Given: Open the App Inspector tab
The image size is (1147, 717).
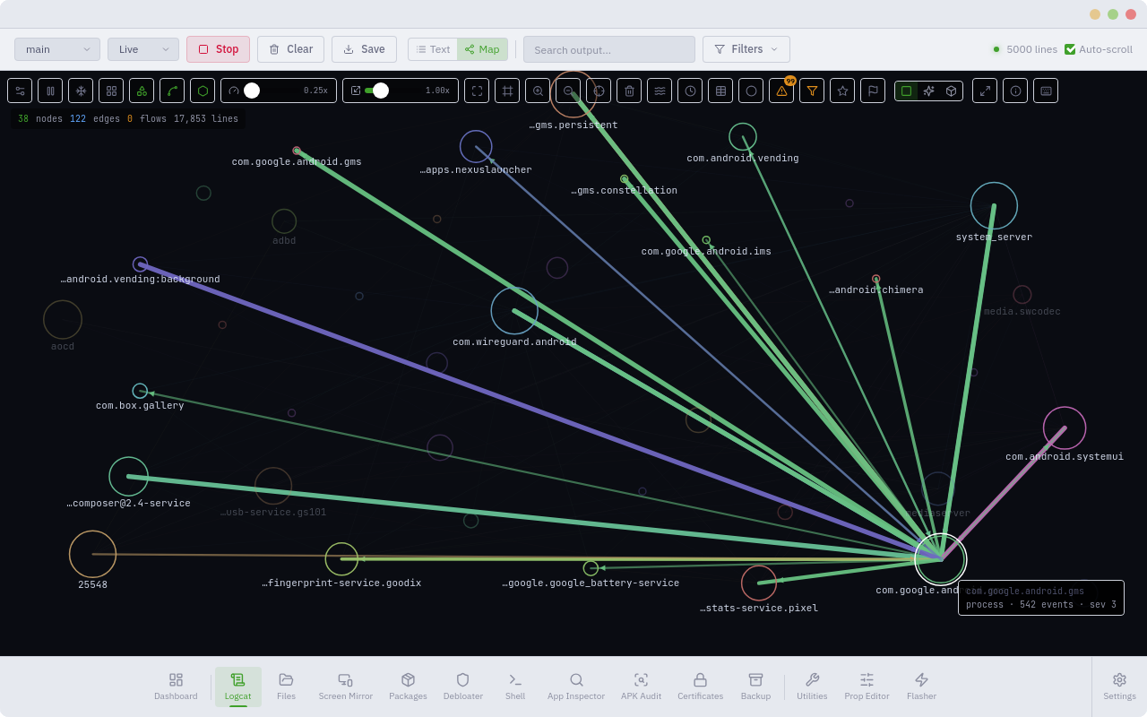Looking at the screenshot, I should pos(576,687).
